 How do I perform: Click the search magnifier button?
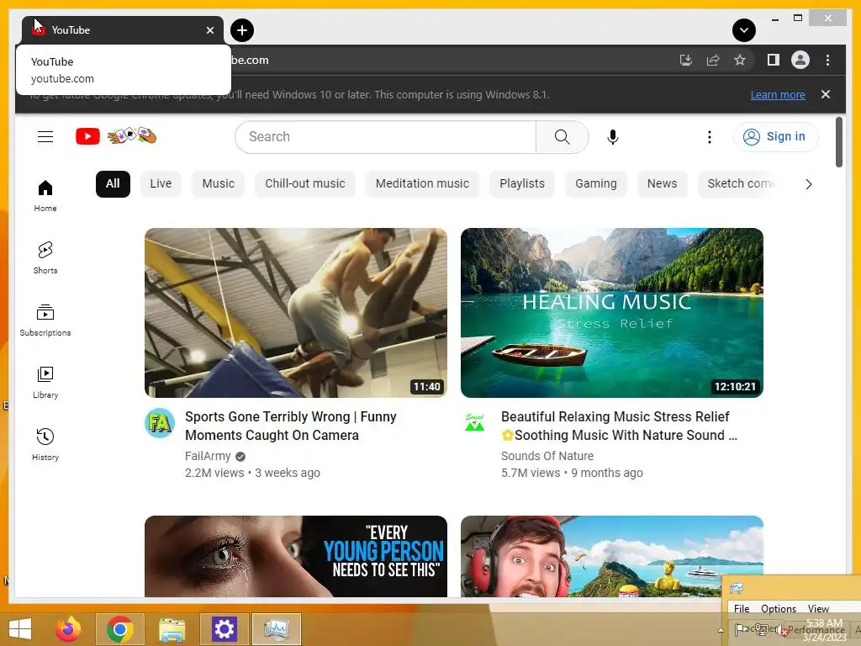(x=562, y=137)
